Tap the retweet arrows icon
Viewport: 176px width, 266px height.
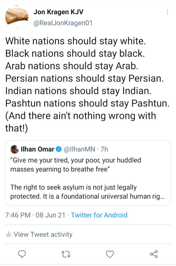coord(67,254)
